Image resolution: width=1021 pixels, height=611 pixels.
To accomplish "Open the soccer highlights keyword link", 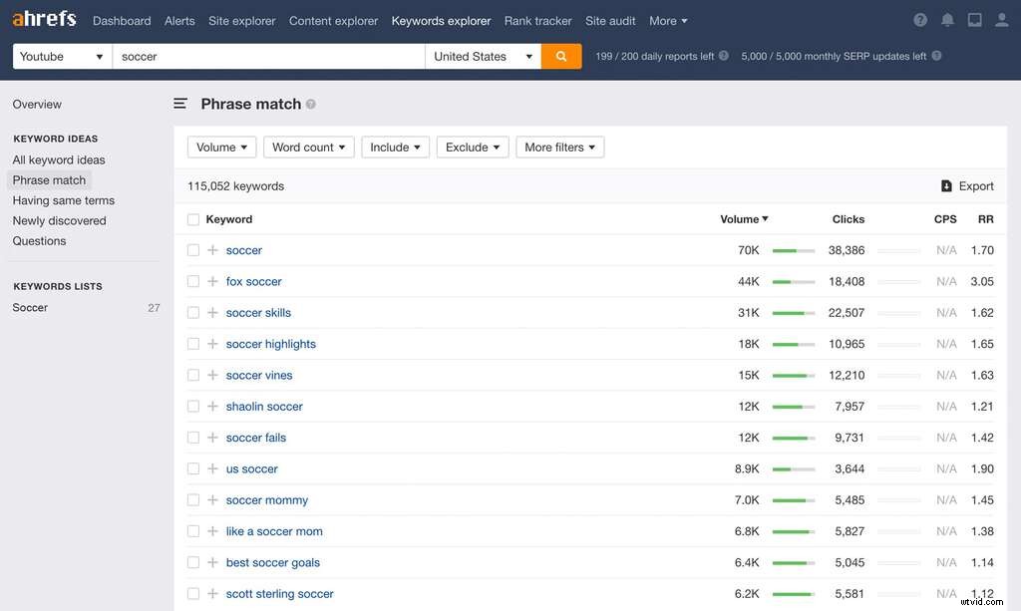I will pos(270,343).
